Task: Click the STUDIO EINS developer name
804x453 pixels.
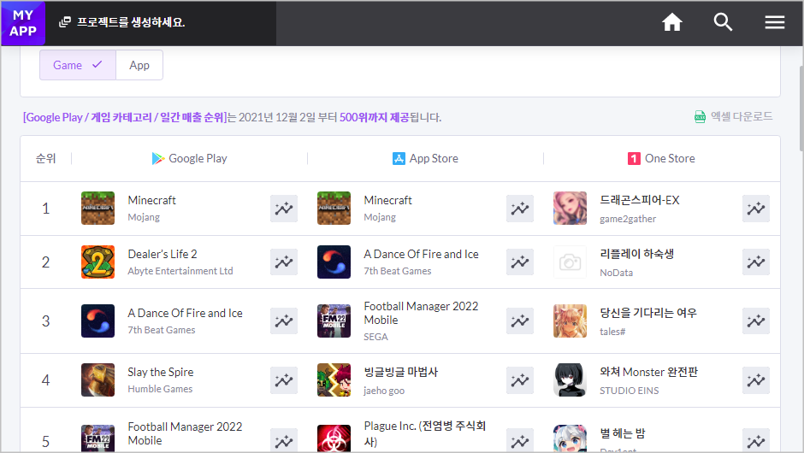Action: [x=630, y=391]
